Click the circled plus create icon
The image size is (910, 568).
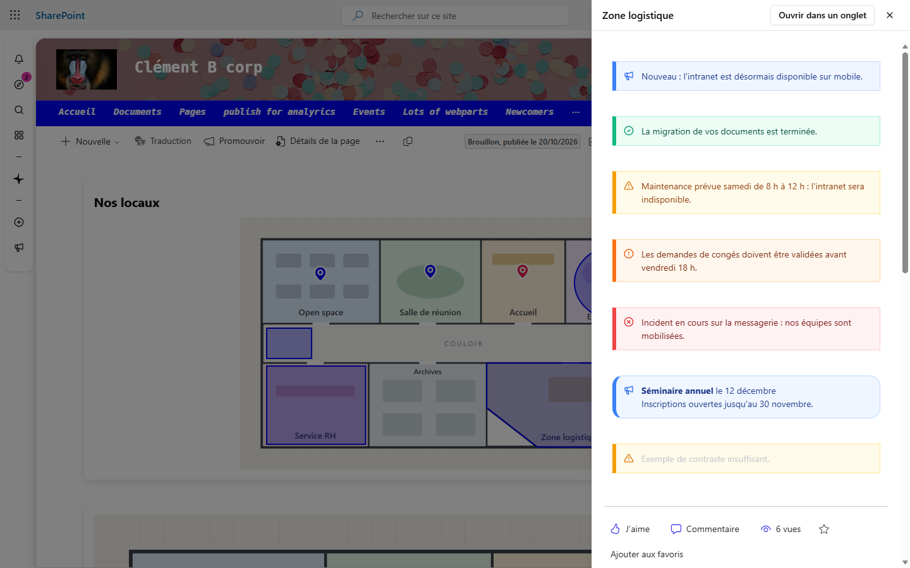tap(19, 222)
